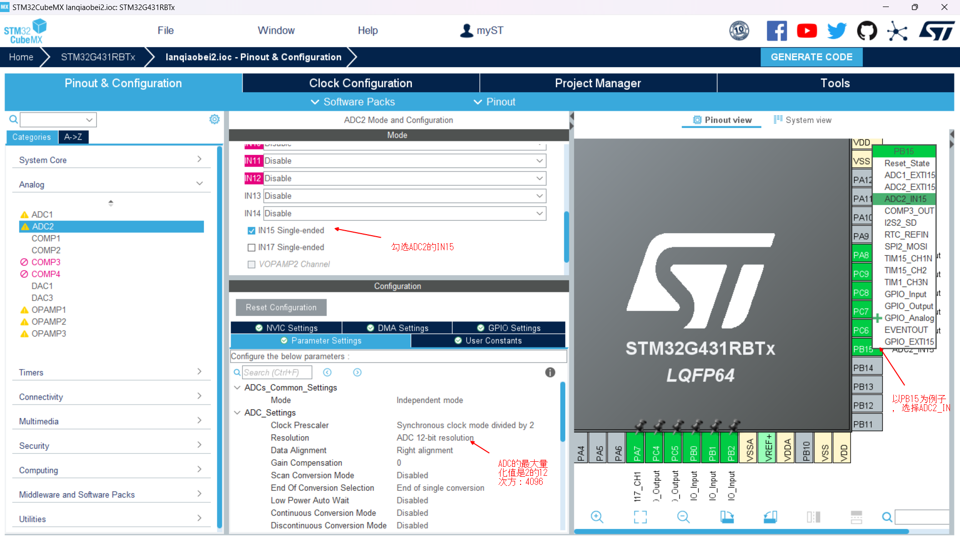Image resolution: width=960 pixels, height=541 pixels.
Task: Click the ST community network icon
Action: click(897, 31)
